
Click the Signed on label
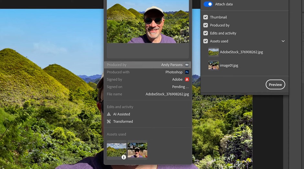point(114,87)
